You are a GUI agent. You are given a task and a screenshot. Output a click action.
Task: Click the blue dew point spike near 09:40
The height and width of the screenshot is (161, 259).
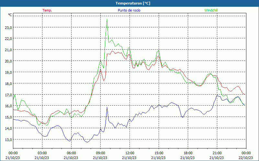point(107,107)
